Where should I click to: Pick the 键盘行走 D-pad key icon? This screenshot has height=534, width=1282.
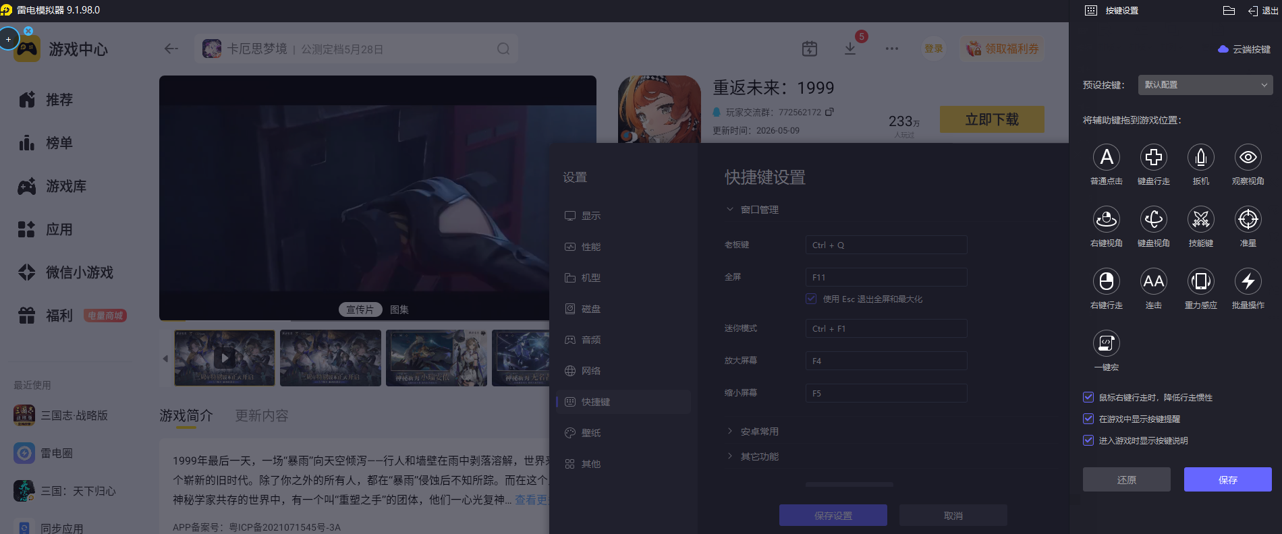1154,157
